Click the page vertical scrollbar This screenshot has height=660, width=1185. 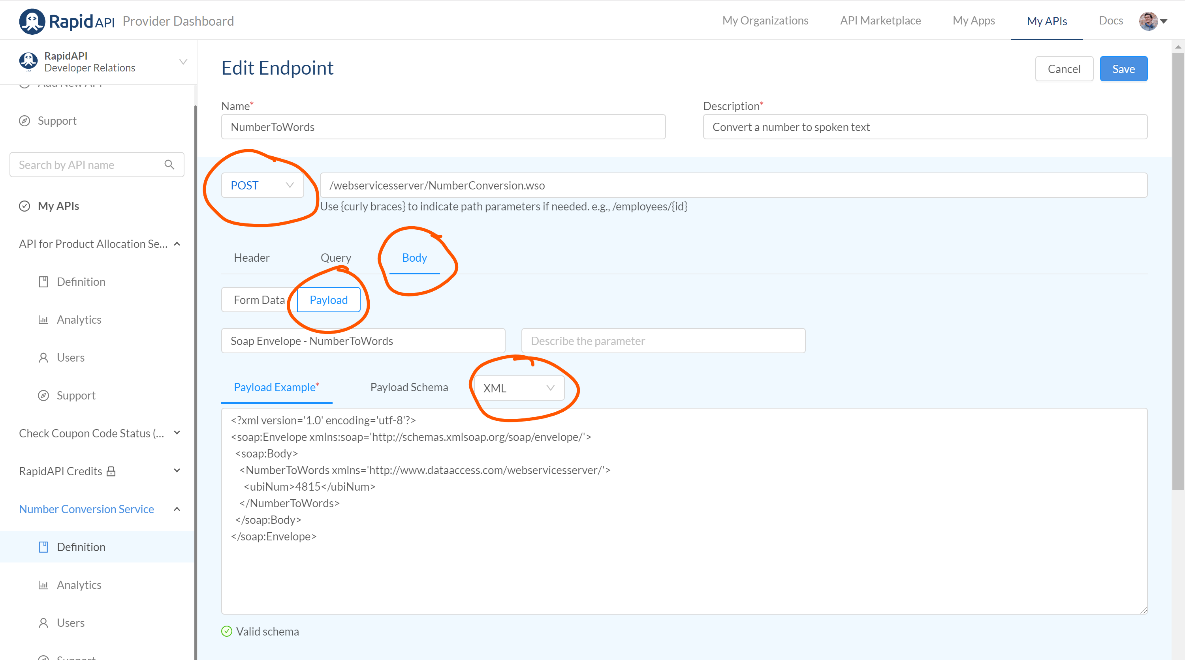pos(1177,271)
